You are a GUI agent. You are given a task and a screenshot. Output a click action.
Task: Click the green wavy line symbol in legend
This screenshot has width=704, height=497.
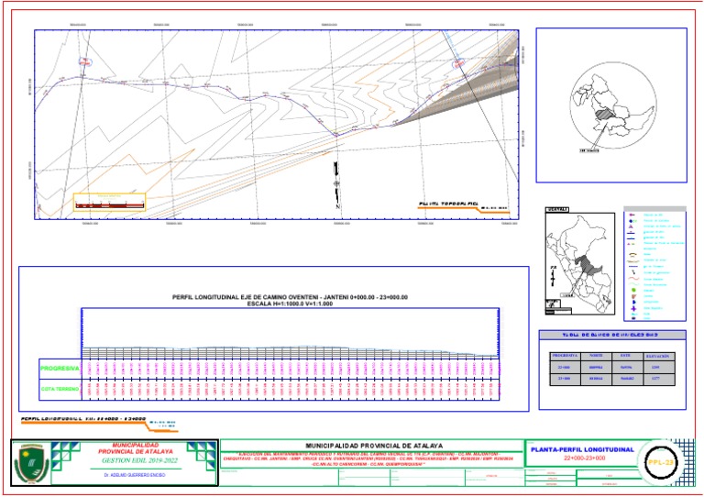[633, 284]
